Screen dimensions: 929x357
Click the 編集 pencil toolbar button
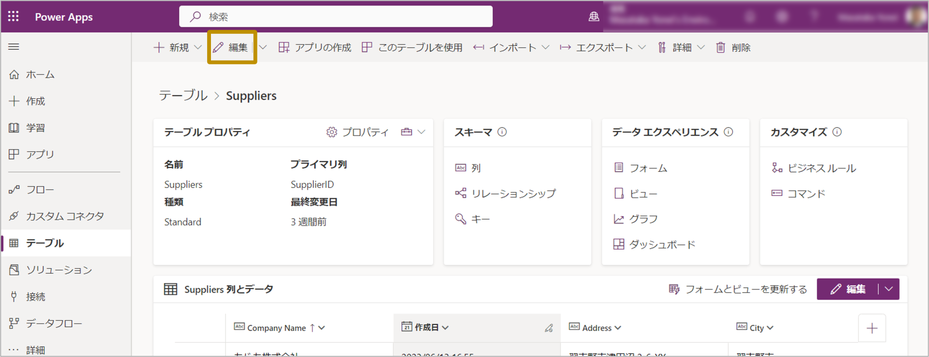point(231,47)
